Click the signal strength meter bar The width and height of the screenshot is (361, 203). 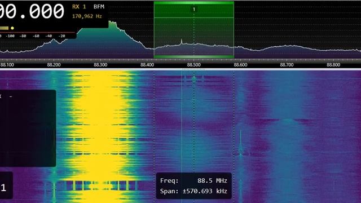[x=4, y=28]
